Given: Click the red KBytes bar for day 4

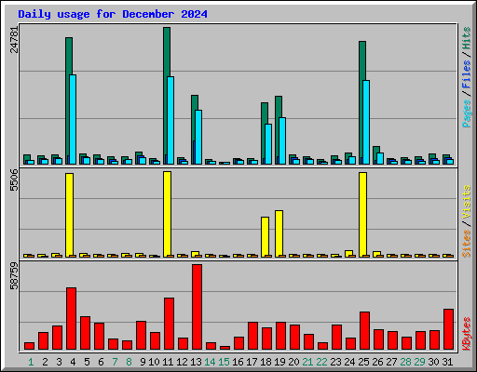Looking at the screenshot, I should (x=71, y=319).
